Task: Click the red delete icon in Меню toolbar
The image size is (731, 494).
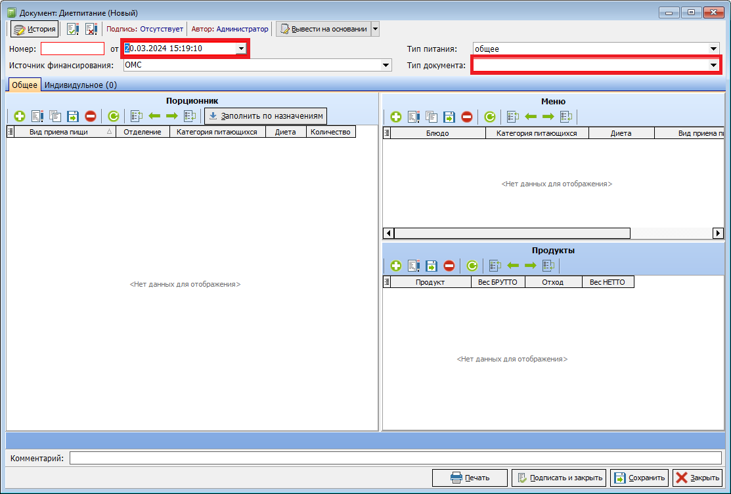Action: point(466,117)
